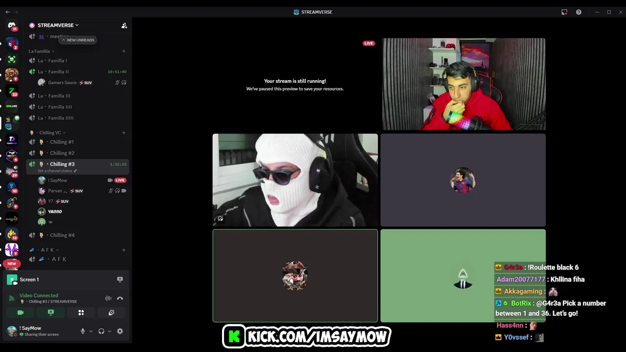Open Gamers Sauce user in La Familia II

[81, 83]
